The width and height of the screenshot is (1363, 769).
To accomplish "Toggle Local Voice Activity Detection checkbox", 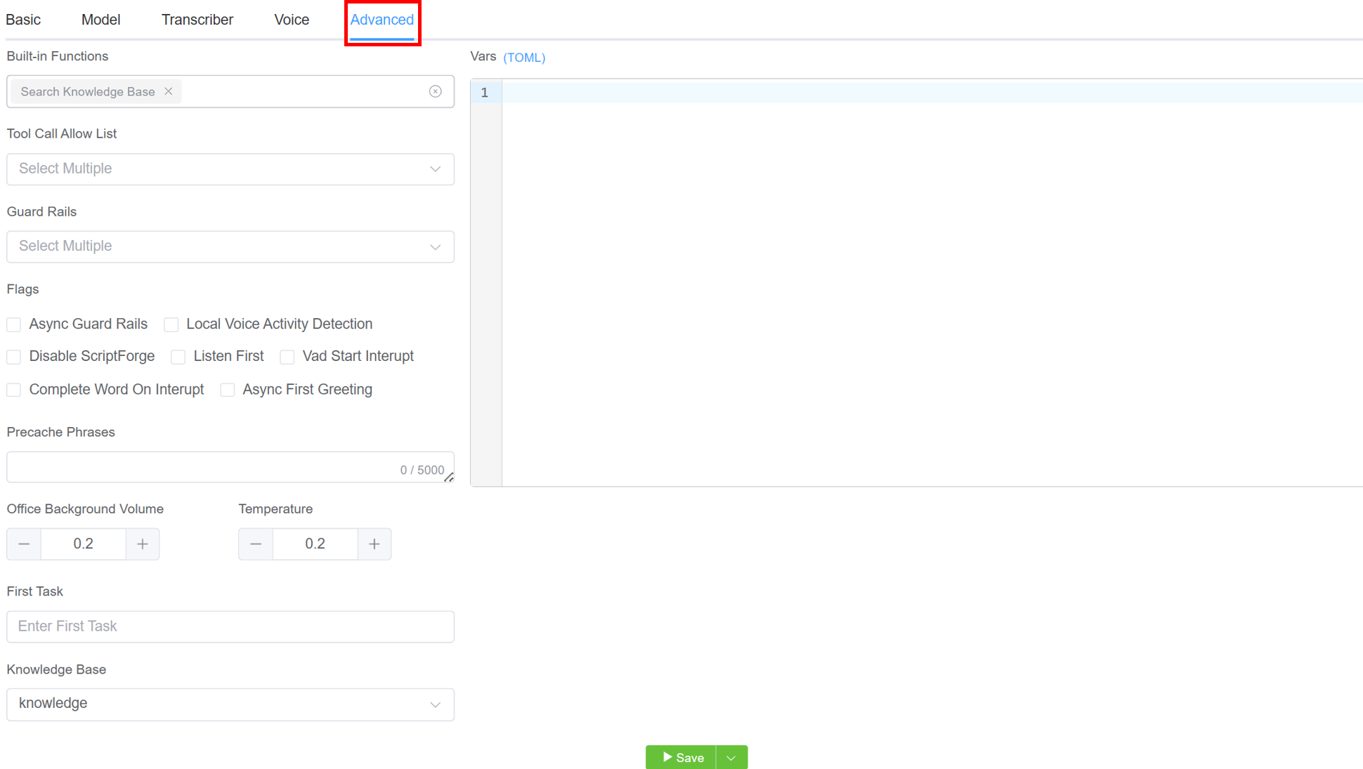I will pos(171,324).
